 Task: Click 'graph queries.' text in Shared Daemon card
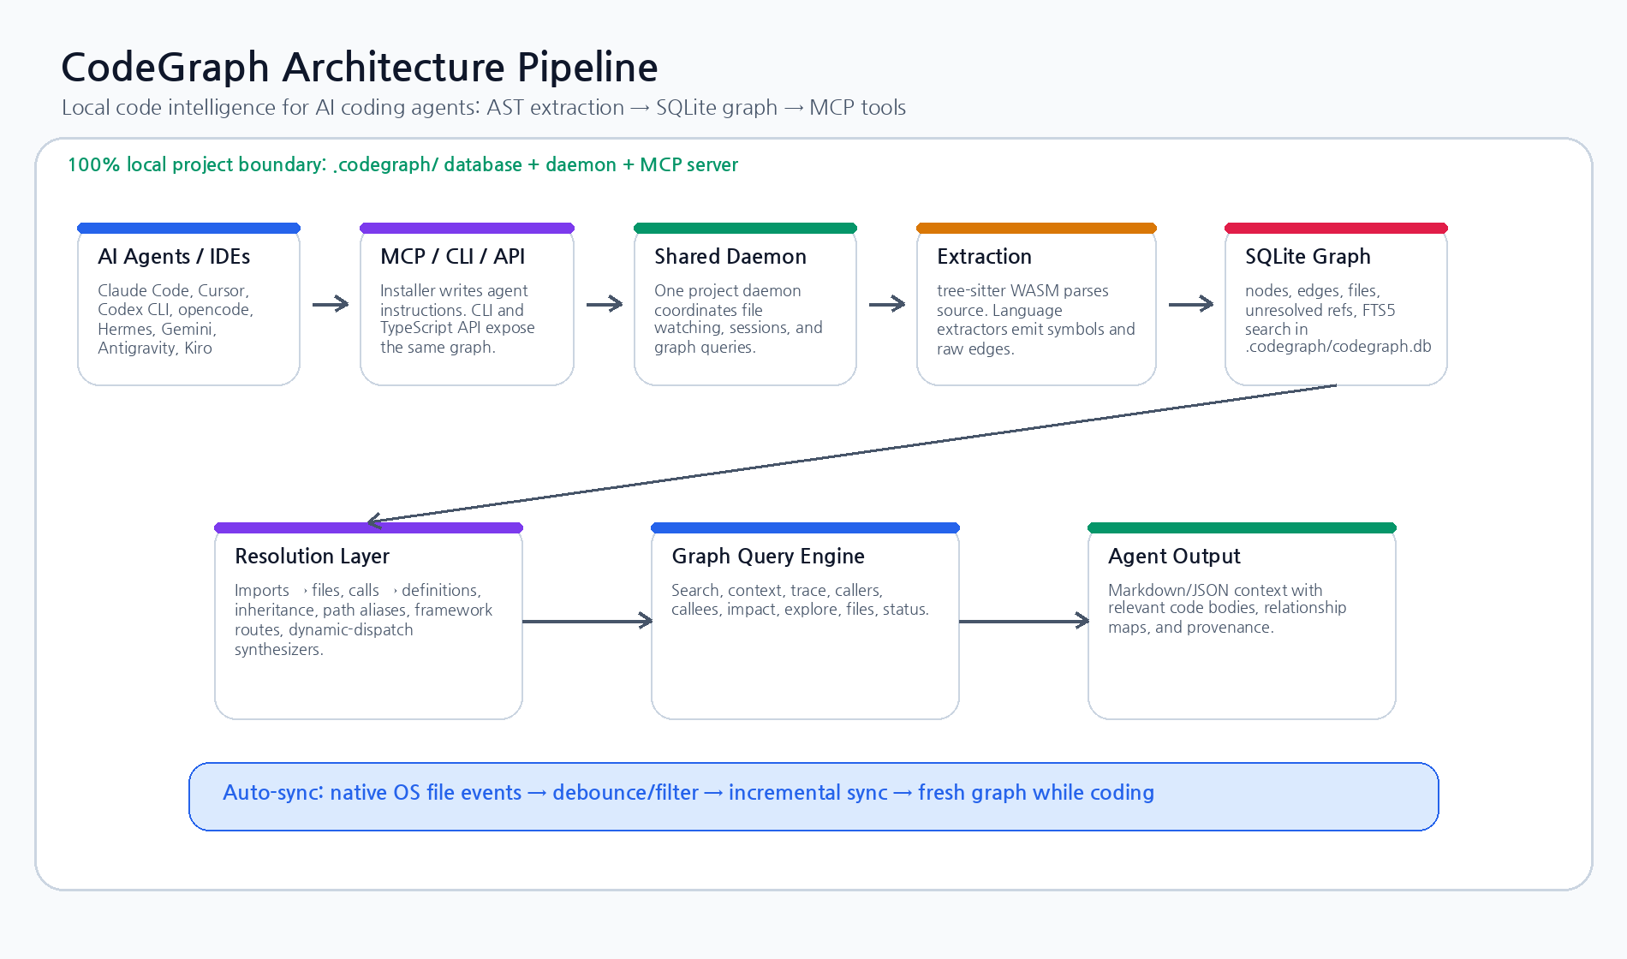tap(705, 348)
